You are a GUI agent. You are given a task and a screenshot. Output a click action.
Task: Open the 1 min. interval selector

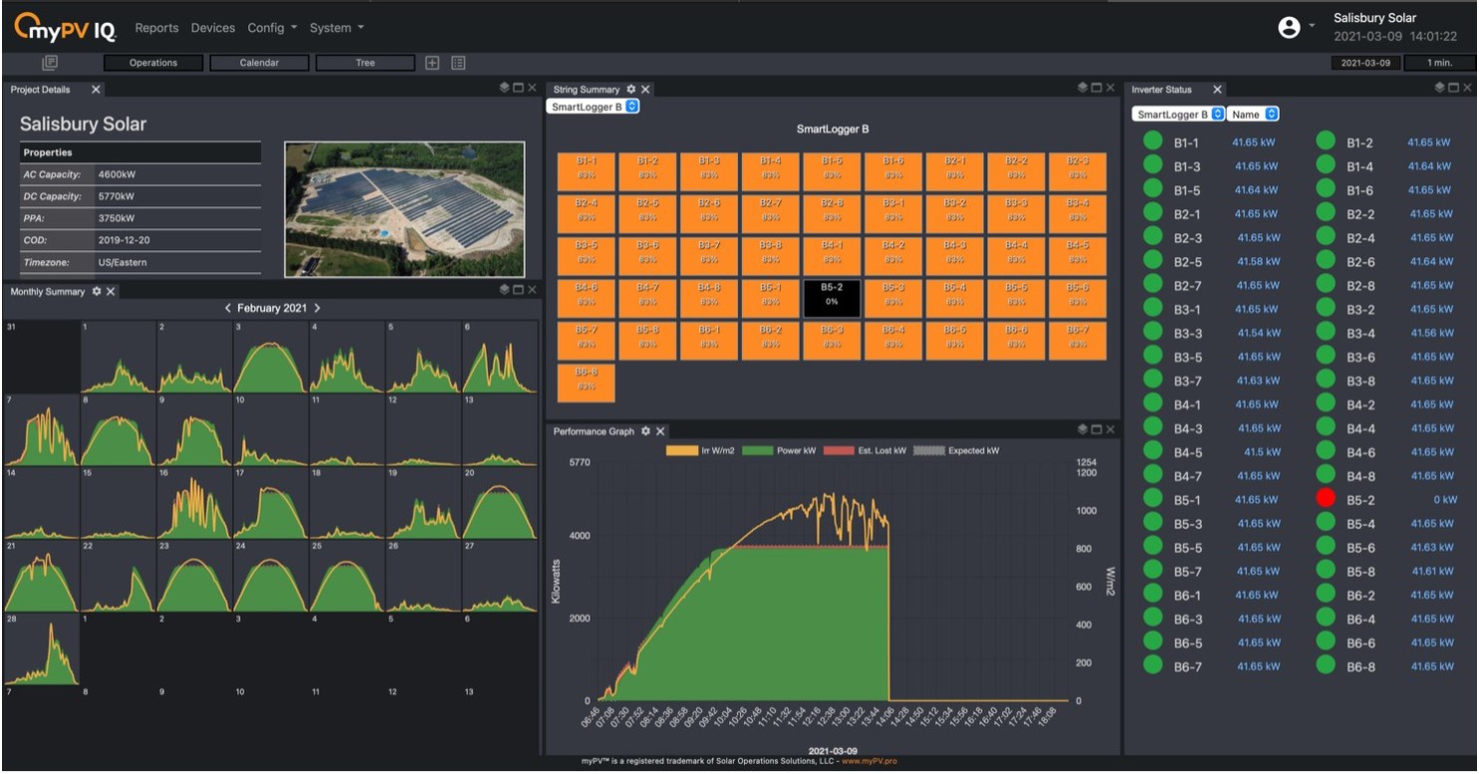coord(1439,63)
